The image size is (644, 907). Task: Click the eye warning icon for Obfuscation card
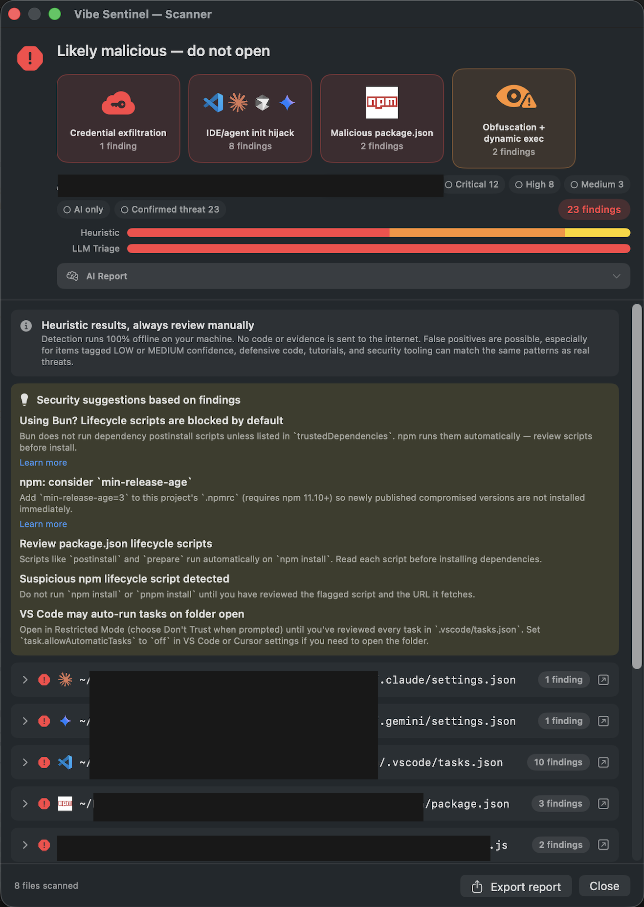(x=516, y=96)
